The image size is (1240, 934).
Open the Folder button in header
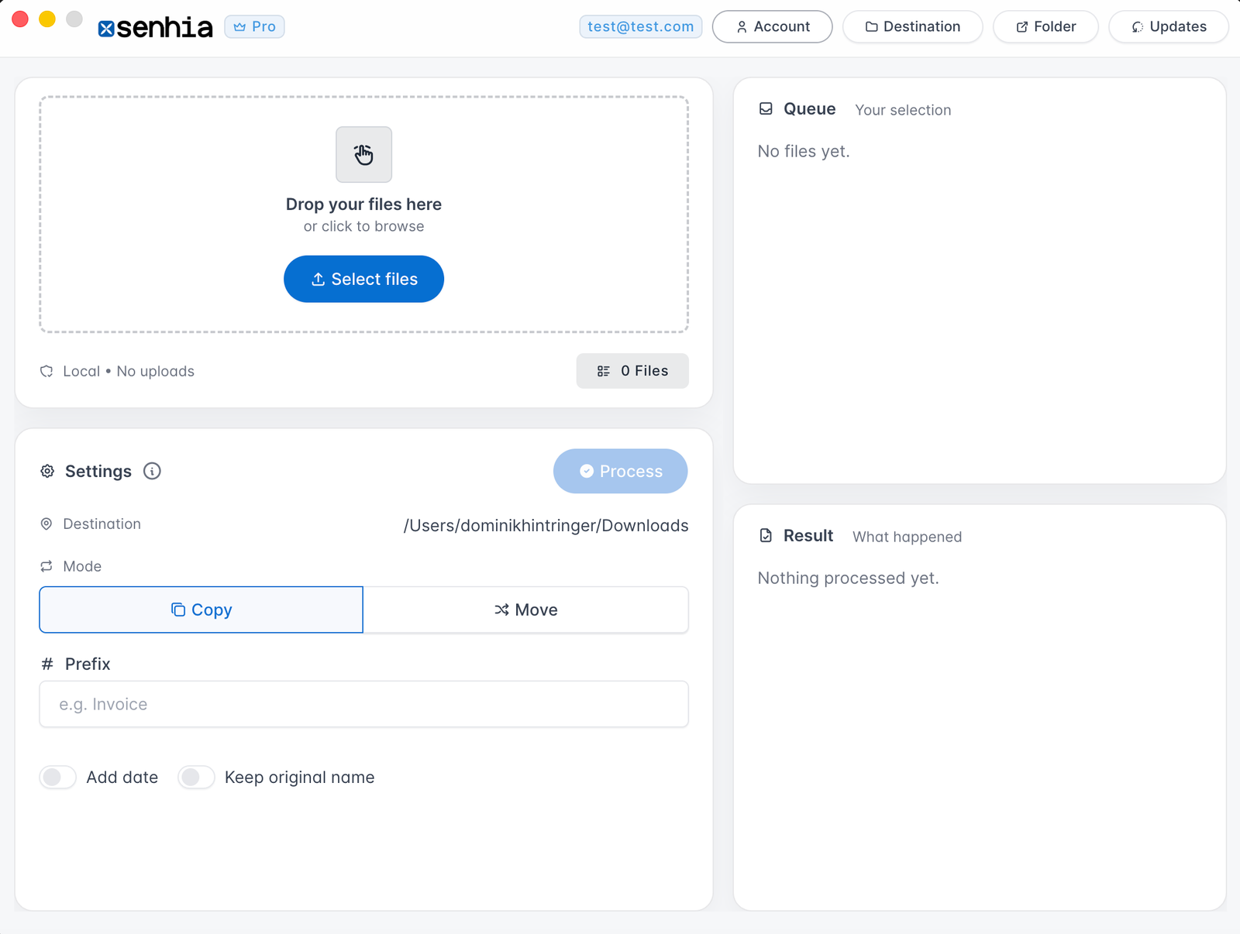point(1045,27)
